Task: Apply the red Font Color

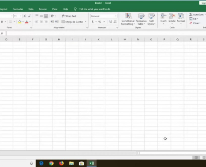Action: 27,22
